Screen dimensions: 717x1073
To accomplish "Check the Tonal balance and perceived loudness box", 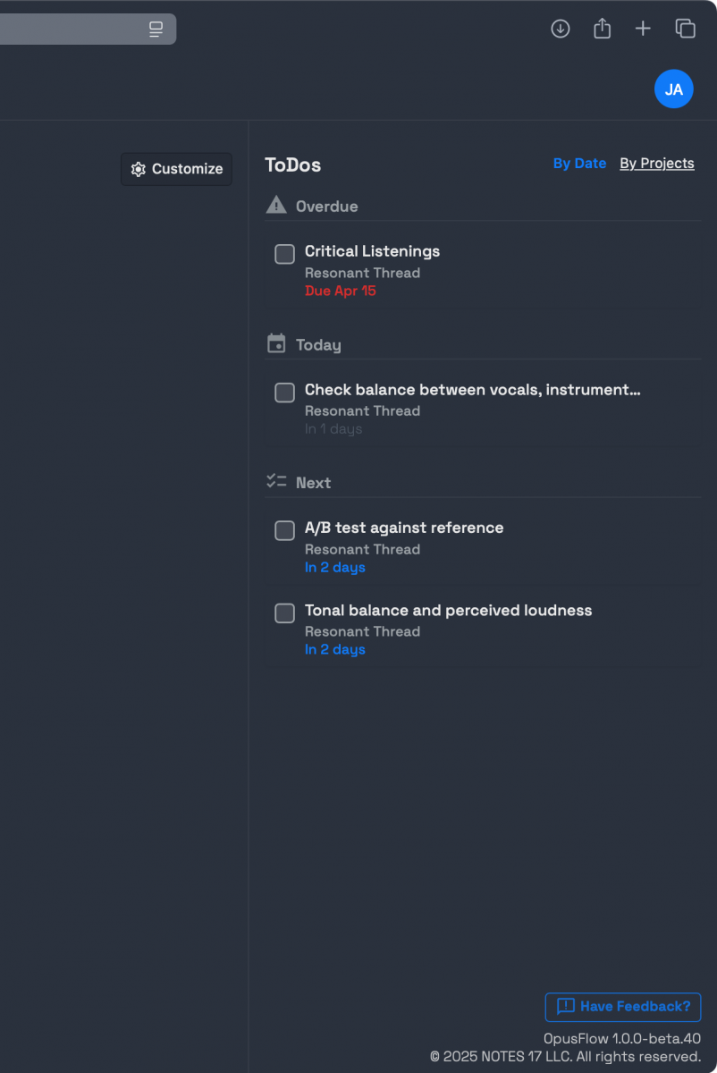I will (x=284, y=613).
